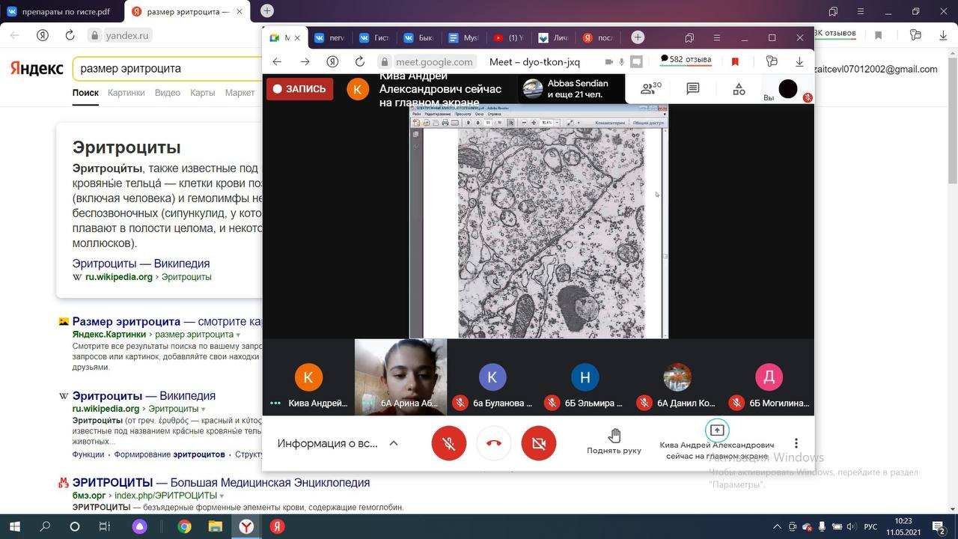958x539 pixels.
Task: End the call with red hang-up button
Action: tap(494, 443)
